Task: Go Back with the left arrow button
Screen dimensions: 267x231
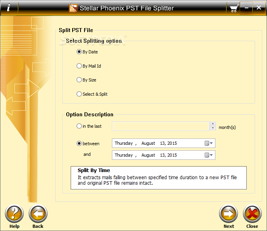Action: [x=38, y=214]
